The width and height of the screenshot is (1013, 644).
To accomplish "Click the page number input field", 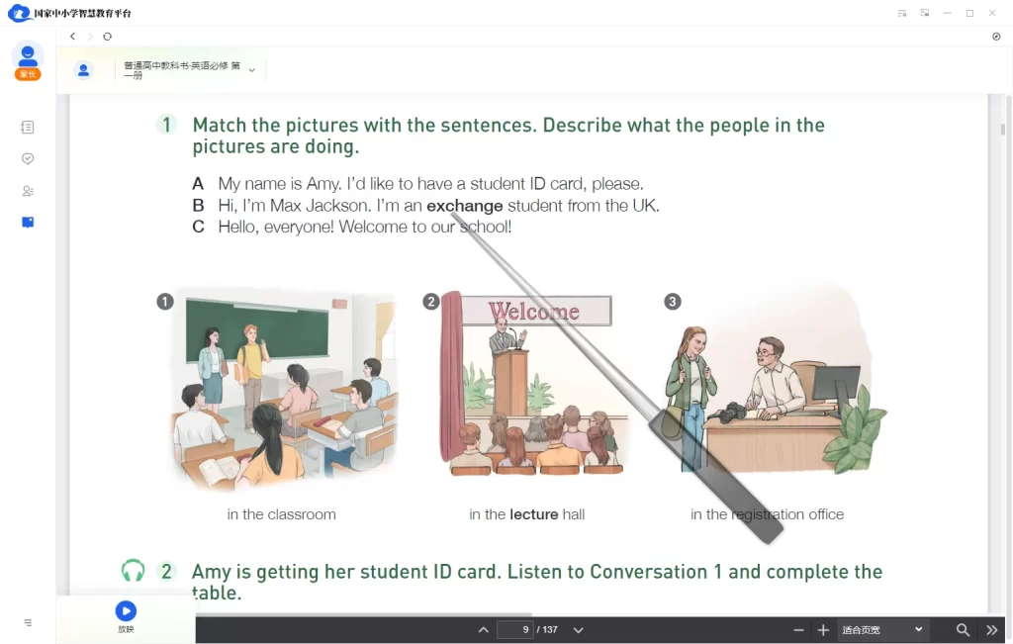I will 514,630.
